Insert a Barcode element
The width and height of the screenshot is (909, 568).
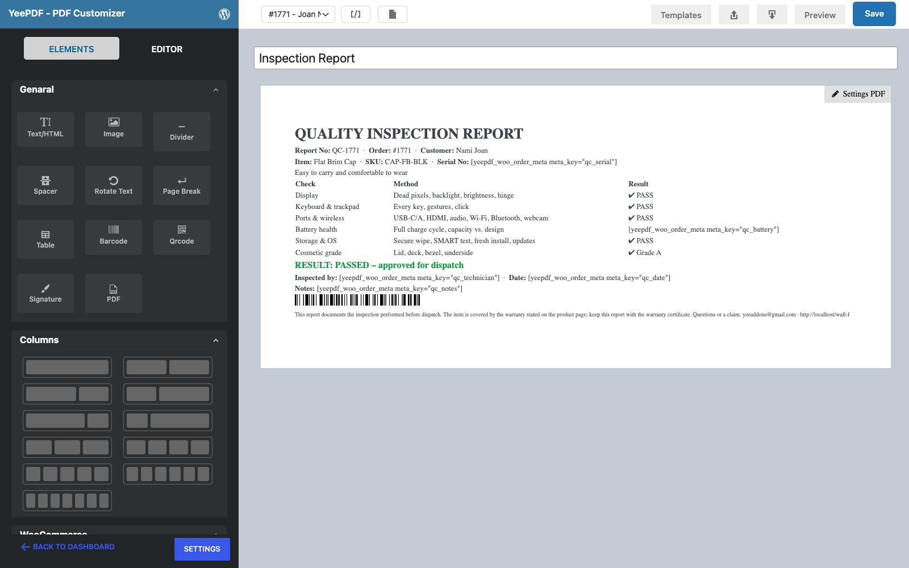point(114,237)
